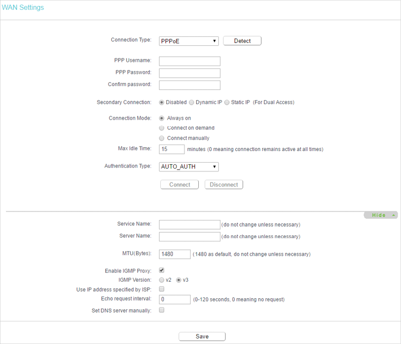
Task: Click the Server Name field
Action: pyautogui.click(x=189, y=237)
